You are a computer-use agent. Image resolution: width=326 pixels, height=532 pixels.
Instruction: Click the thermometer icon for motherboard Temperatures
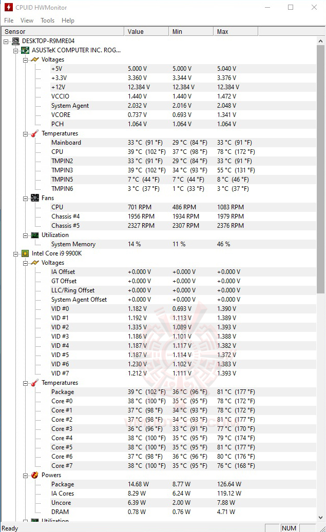34,133
